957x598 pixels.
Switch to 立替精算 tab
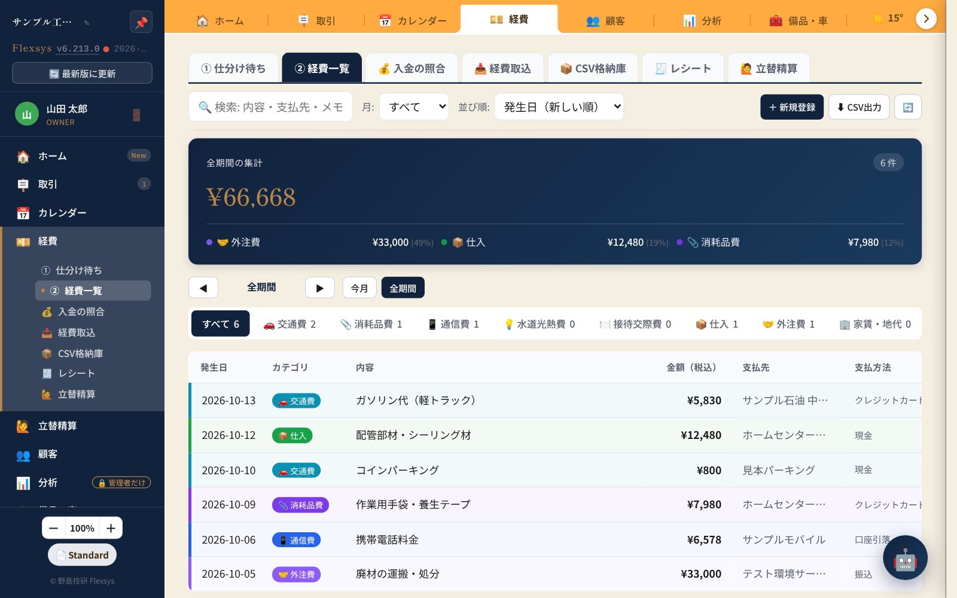point(769,68)
